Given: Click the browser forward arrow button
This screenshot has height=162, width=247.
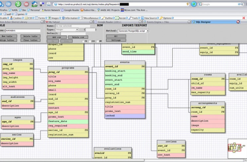Looking at the screenshot, I should [x=9, y=4].
